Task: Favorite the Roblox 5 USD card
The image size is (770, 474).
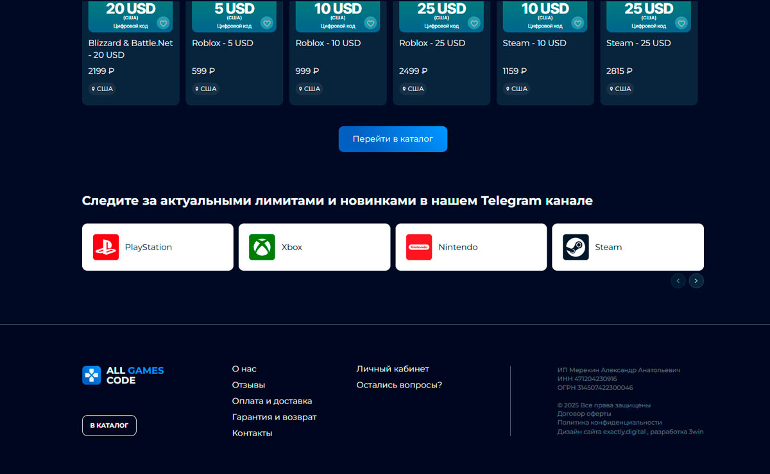Action: click(267, 23)
